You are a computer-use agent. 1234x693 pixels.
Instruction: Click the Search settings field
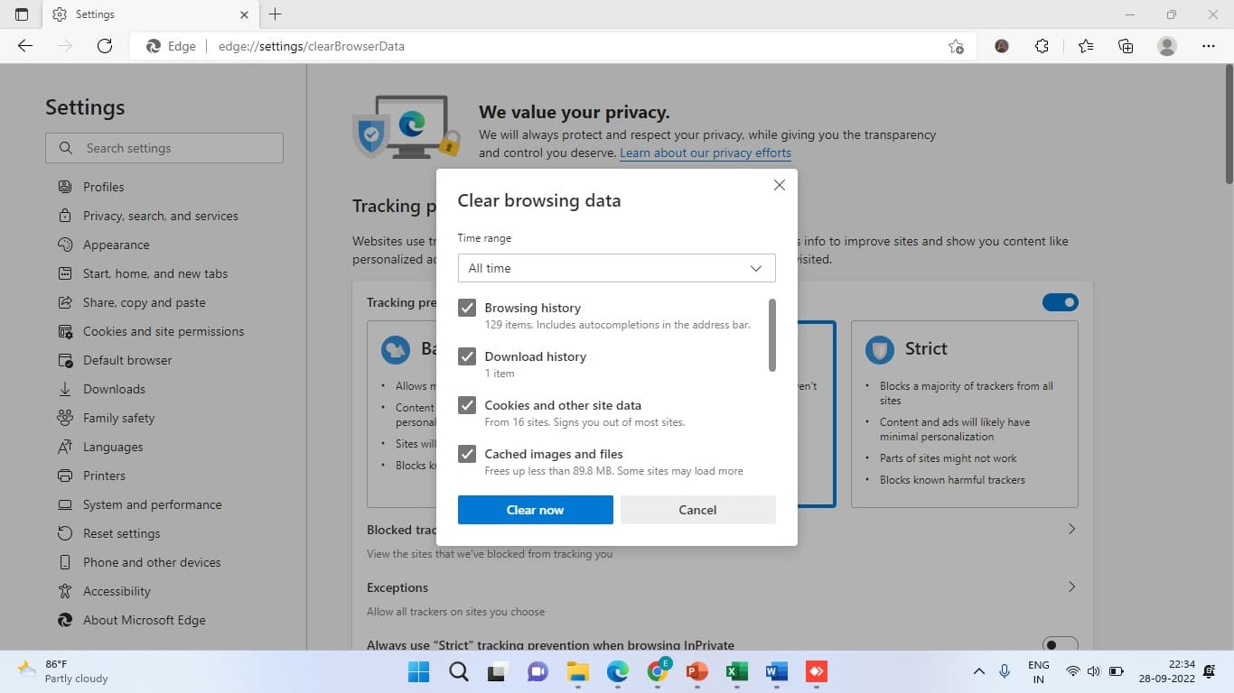164,148
